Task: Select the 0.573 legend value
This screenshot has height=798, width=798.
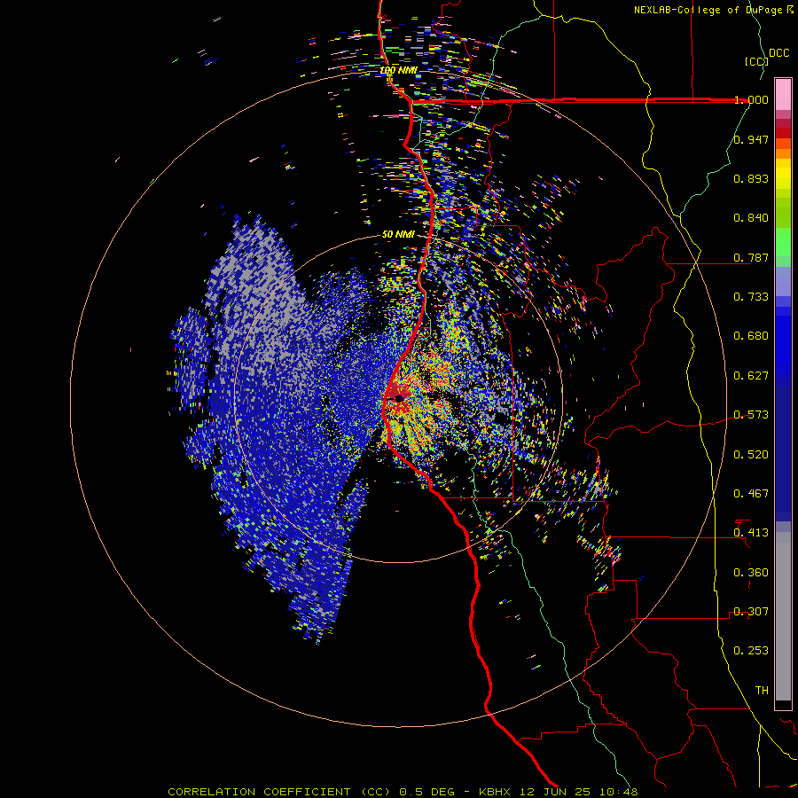Action: (x=751, y=415)
